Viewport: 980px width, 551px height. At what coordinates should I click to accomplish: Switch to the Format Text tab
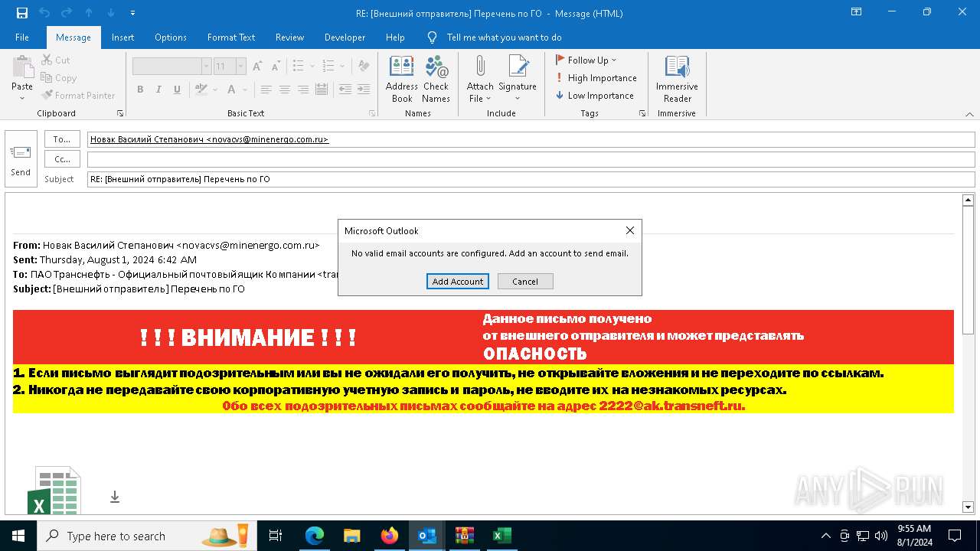click(231, 37)
